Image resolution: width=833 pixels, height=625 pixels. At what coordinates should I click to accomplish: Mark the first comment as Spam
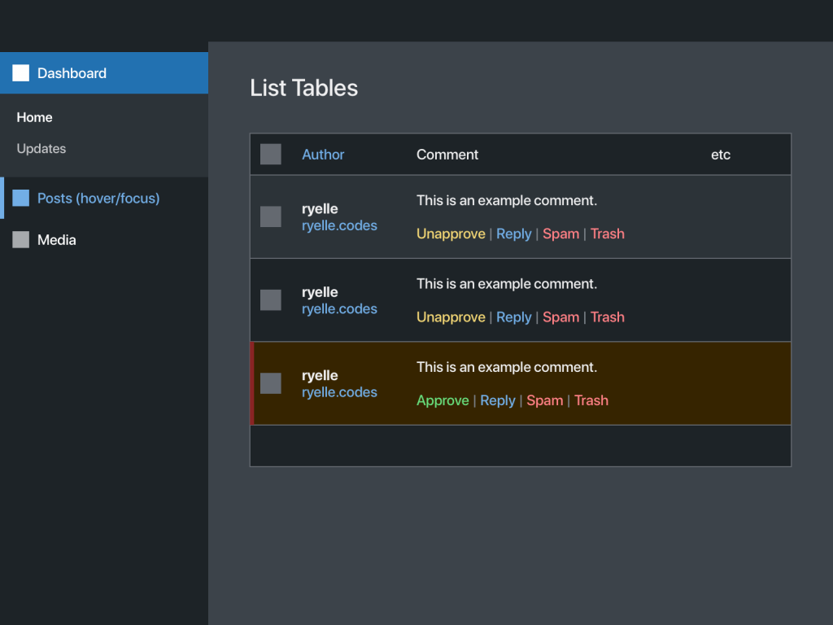click(x=560, y=234)
